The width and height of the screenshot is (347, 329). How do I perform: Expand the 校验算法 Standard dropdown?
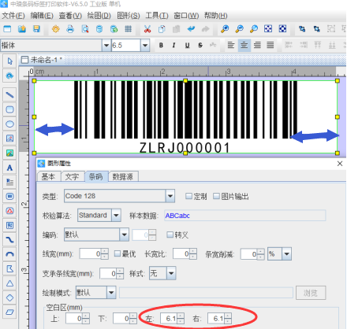116,216
